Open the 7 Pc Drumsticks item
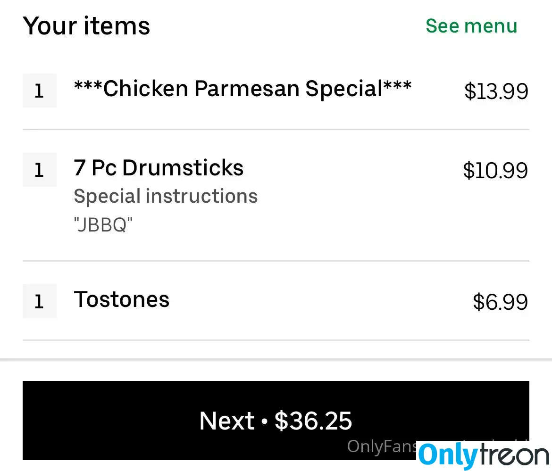 (x=159, y=168)
